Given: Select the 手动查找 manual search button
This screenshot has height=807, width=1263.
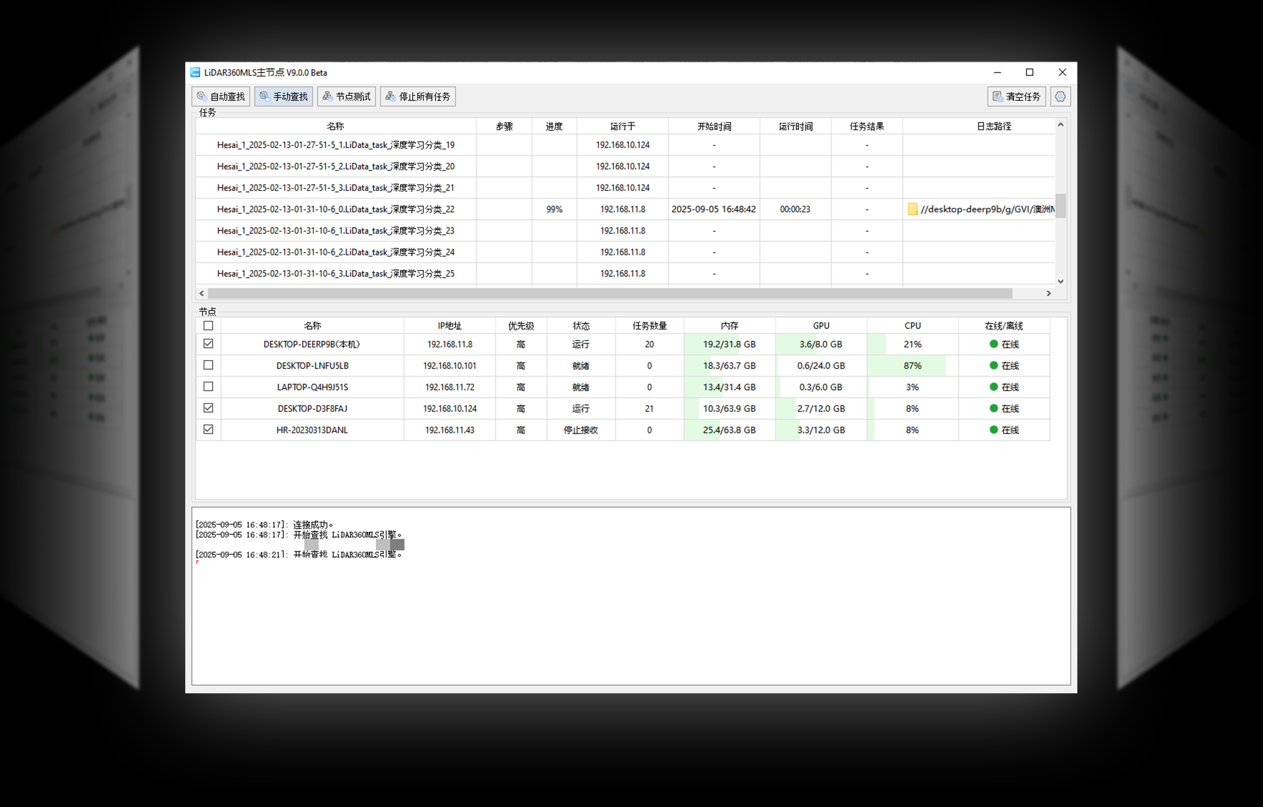Looking at the screenshot, I should [x=284, y=96].
